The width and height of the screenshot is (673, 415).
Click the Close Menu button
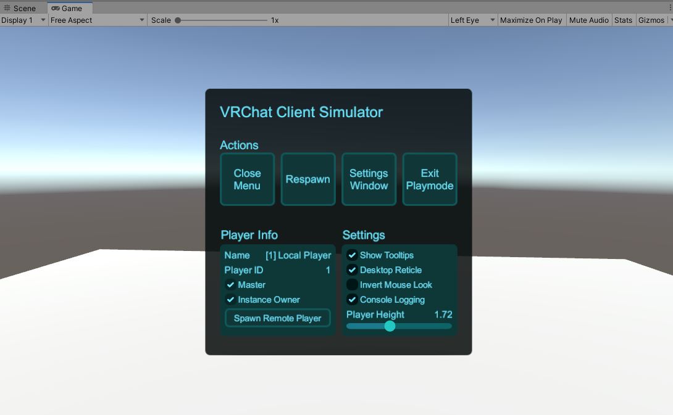[247, 179]
